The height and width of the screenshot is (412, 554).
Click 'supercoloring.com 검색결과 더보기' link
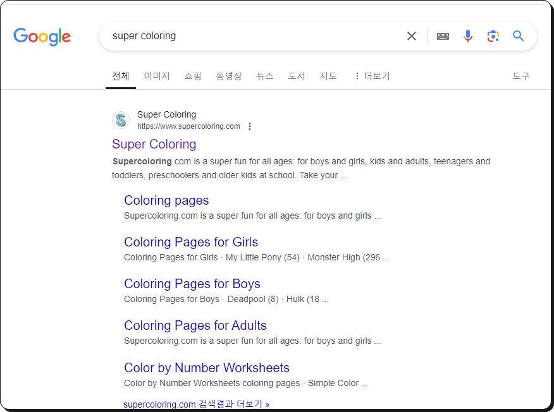[197, 404]
